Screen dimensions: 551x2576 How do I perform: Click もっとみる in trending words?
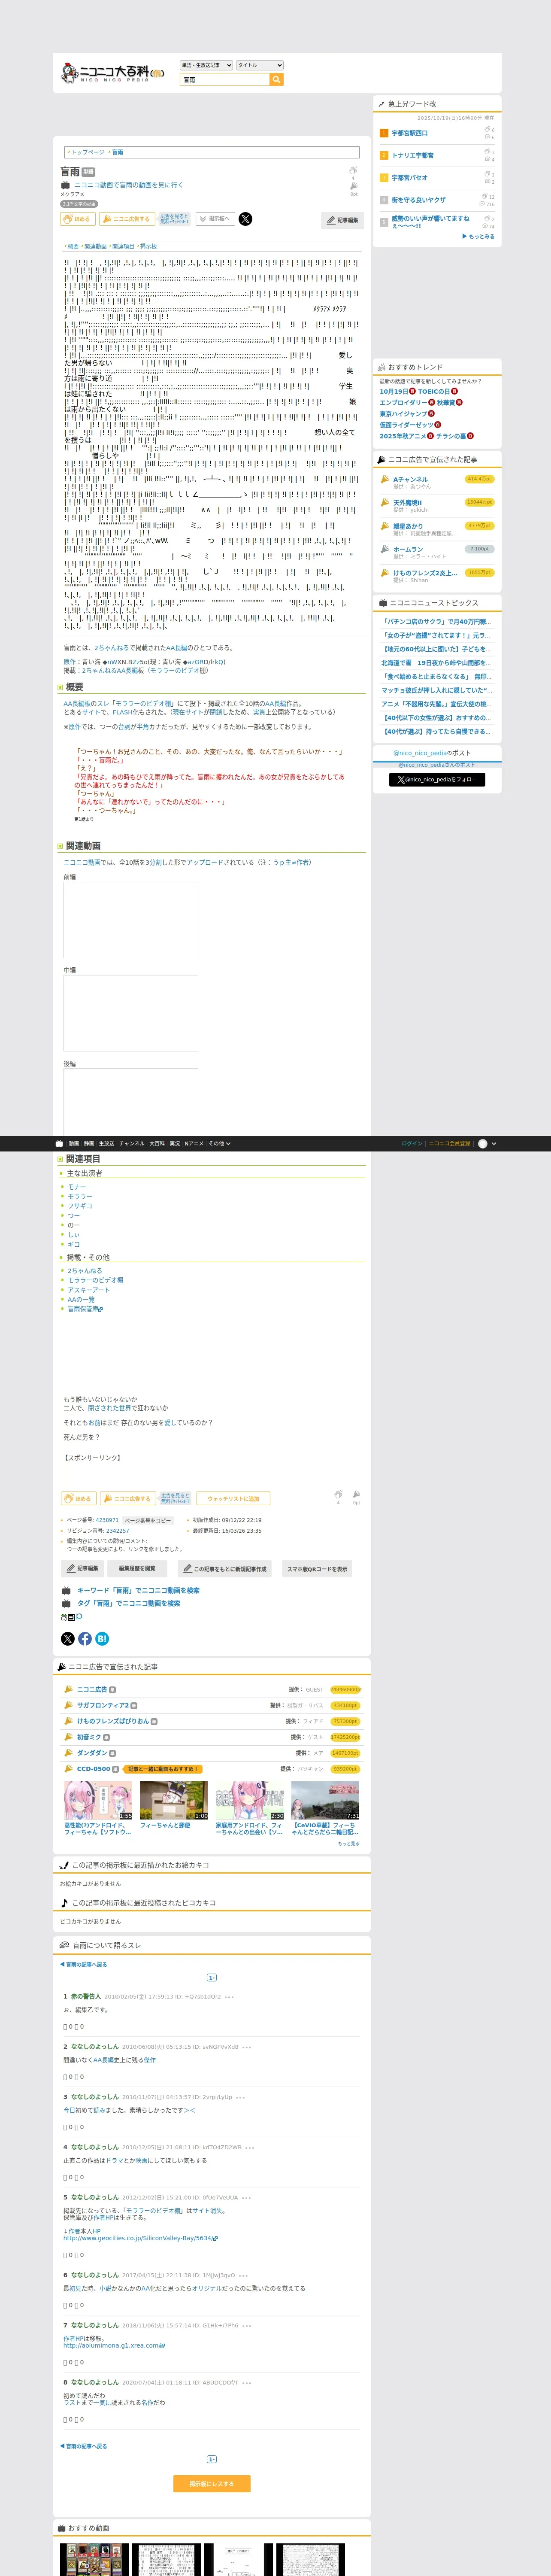coord(478,237)
